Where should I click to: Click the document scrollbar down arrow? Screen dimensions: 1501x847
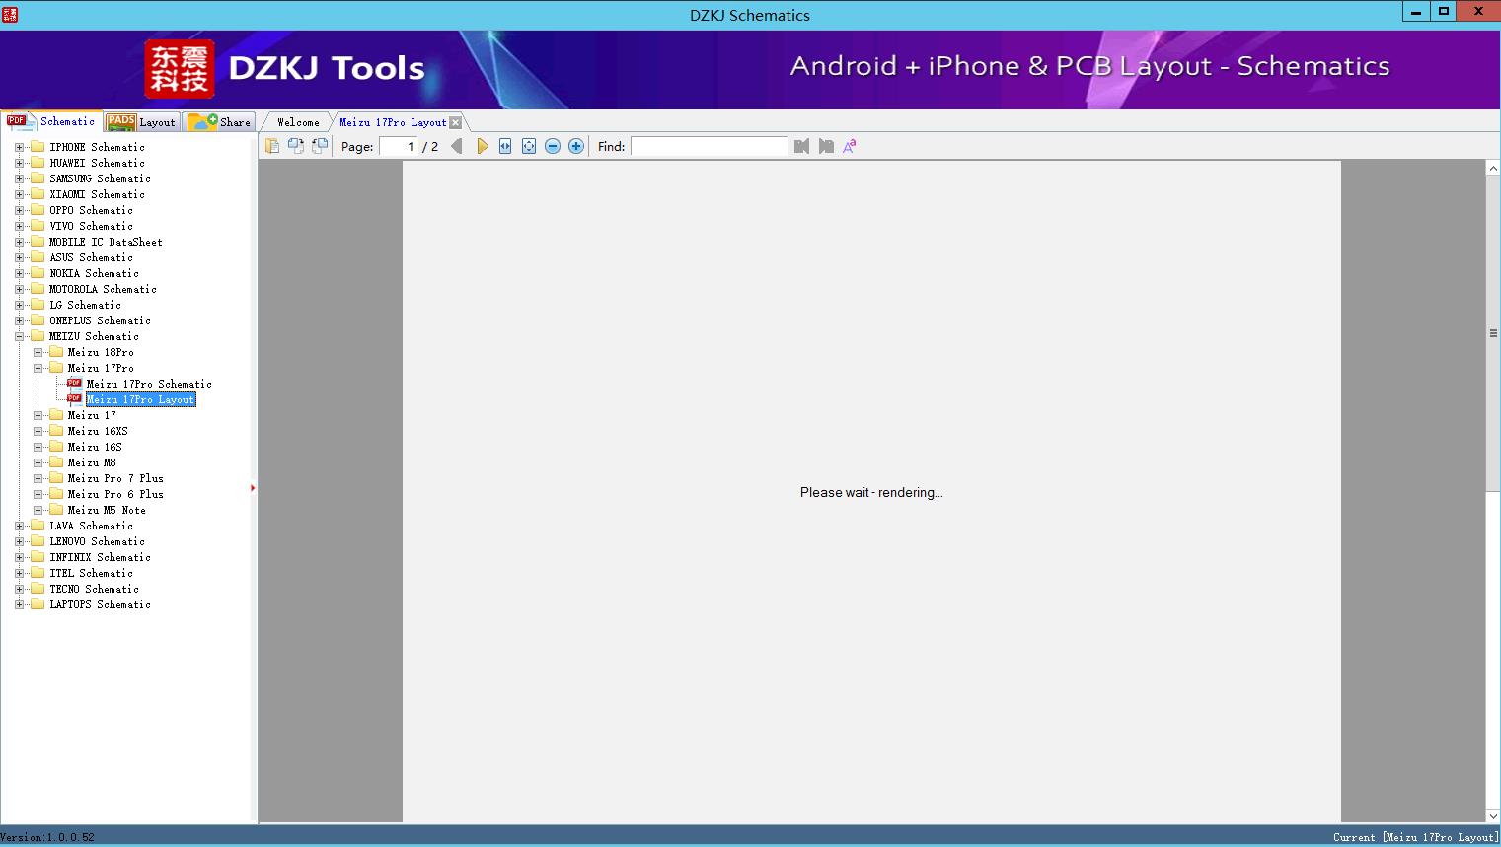tap(1493, 816)
